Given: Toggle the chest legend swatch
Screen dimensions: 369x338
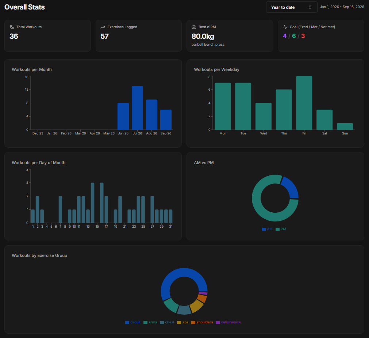Looking at the screenshot, I should (162, 322).
